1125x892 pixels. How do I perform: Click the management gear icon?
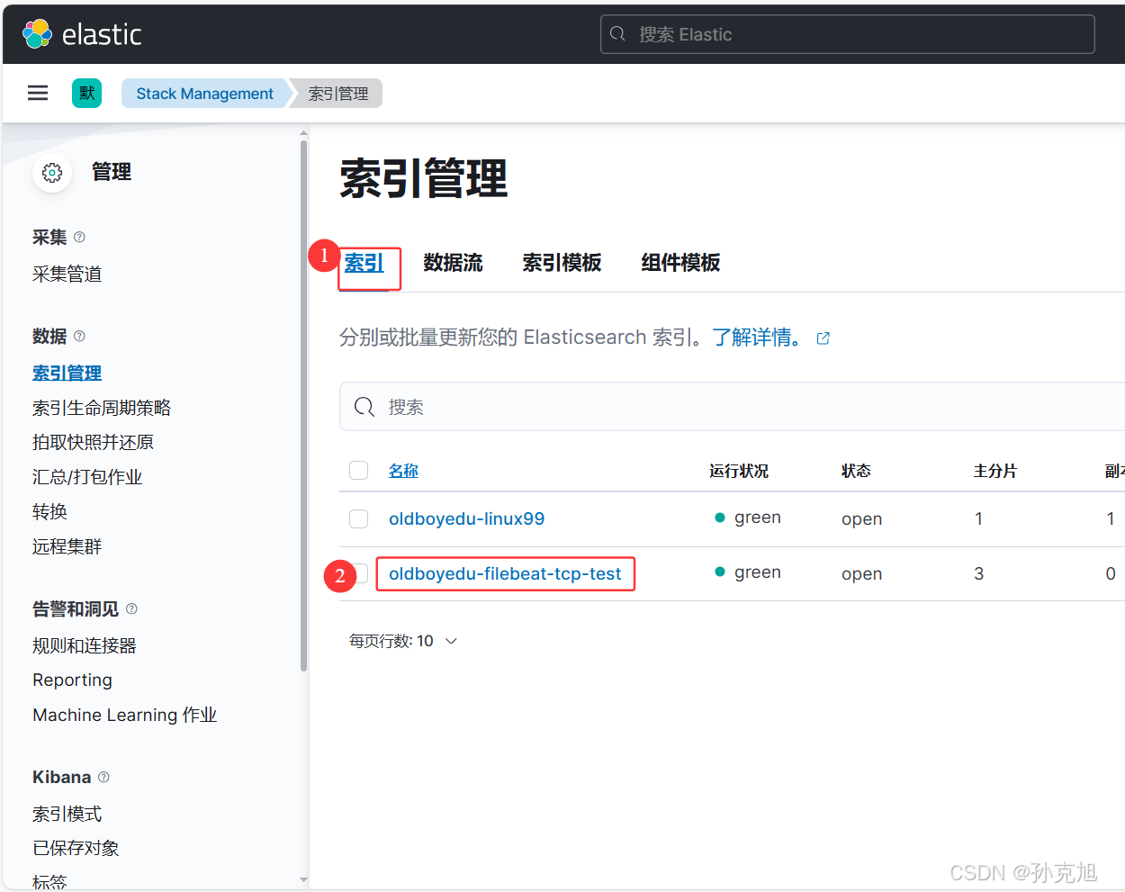[x=52, y=172]
